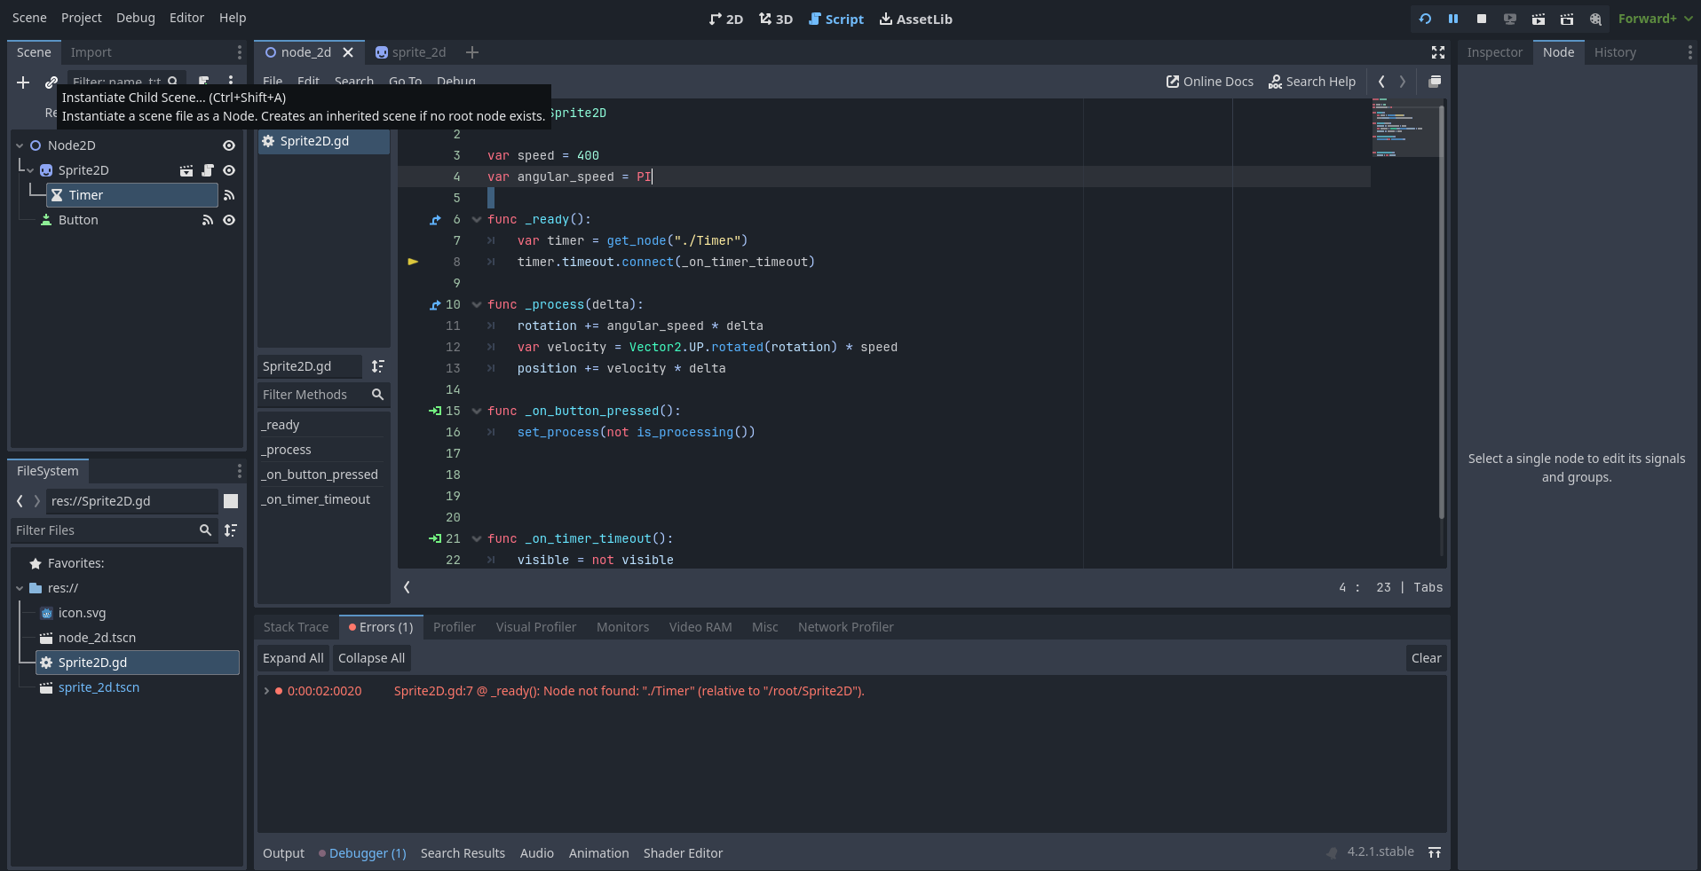Expand the error entry at 0:00:02:0020
Screen dimensions: 1701x871
point(266,691)
